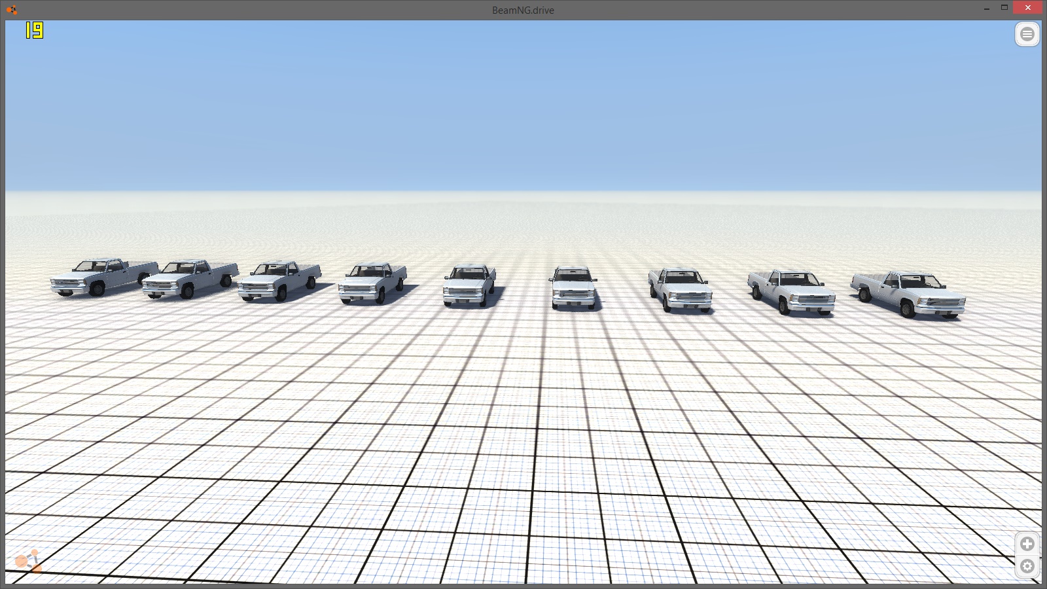Click the BeamNG logo in the corner
This screenshot has width=1047, height=589.
pyautogui.click(x=28, y=562)
